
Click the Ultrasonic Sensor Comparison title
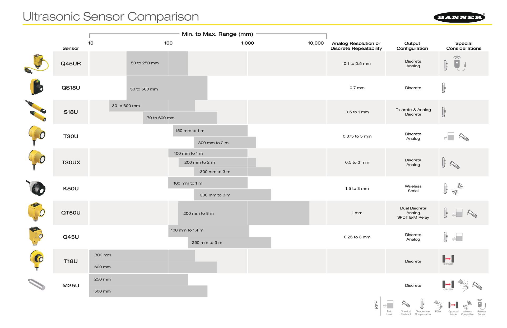point(111,16)
